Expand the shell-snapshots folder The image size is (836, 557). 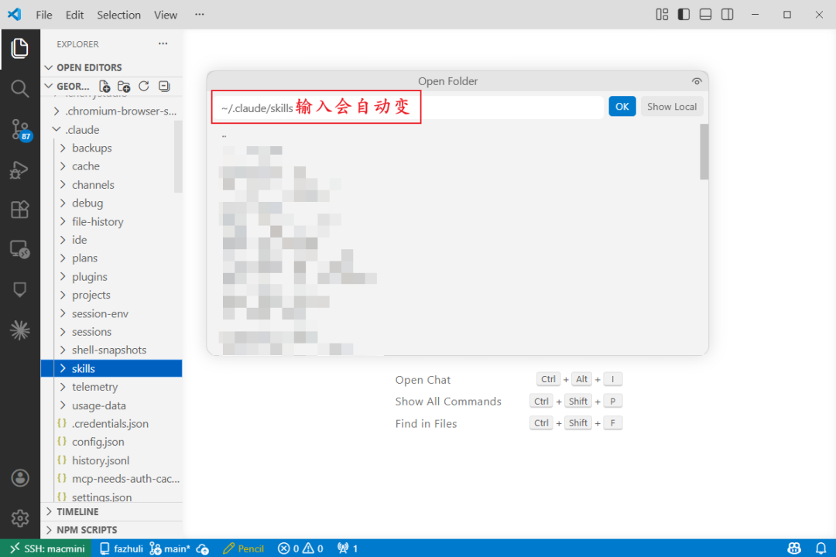[111, 350]
